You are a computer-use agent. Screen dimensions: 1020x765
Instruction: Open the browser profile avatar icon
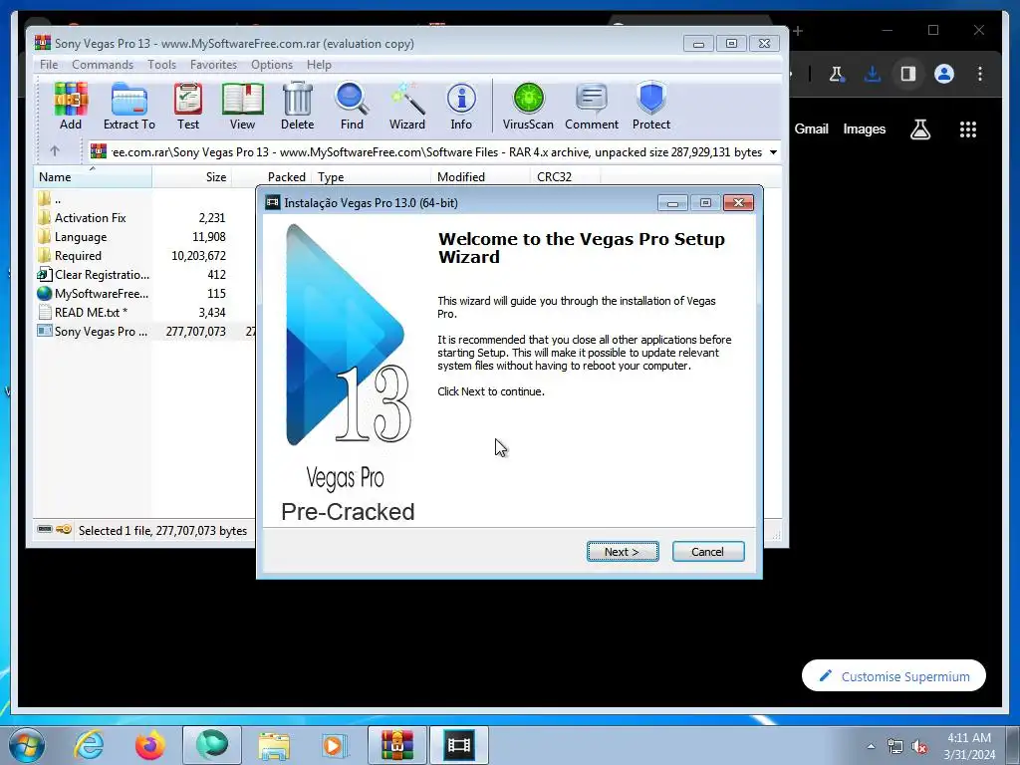tap(944, 74)
